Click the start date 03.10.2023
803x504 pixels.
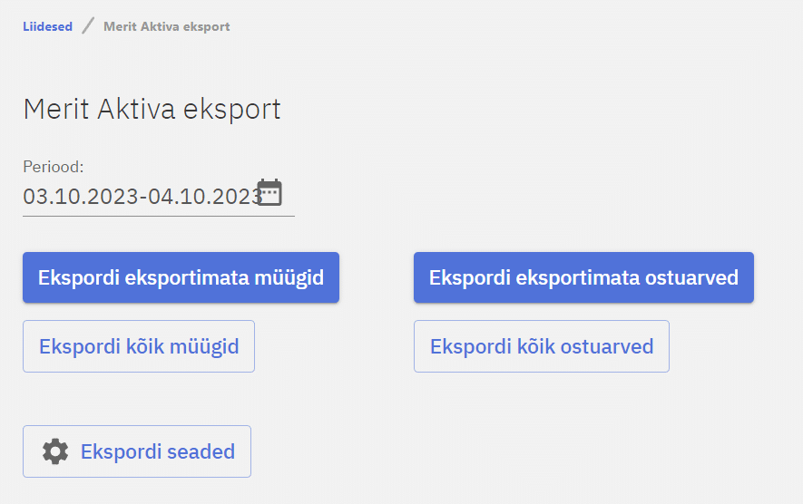click(81, 196)
